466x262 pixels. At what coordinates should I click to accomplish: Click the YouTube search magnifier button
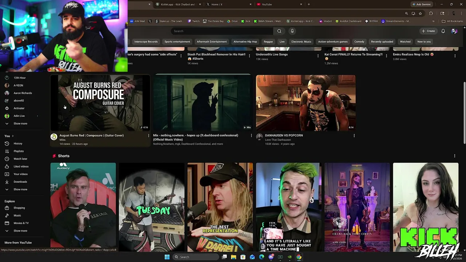279,31
